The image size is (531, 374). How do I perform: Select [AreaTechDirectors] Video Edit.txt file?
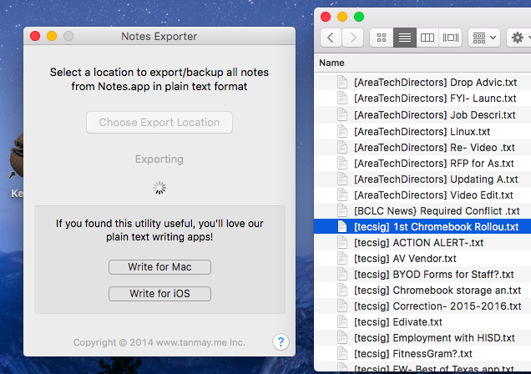pos(422,195)
